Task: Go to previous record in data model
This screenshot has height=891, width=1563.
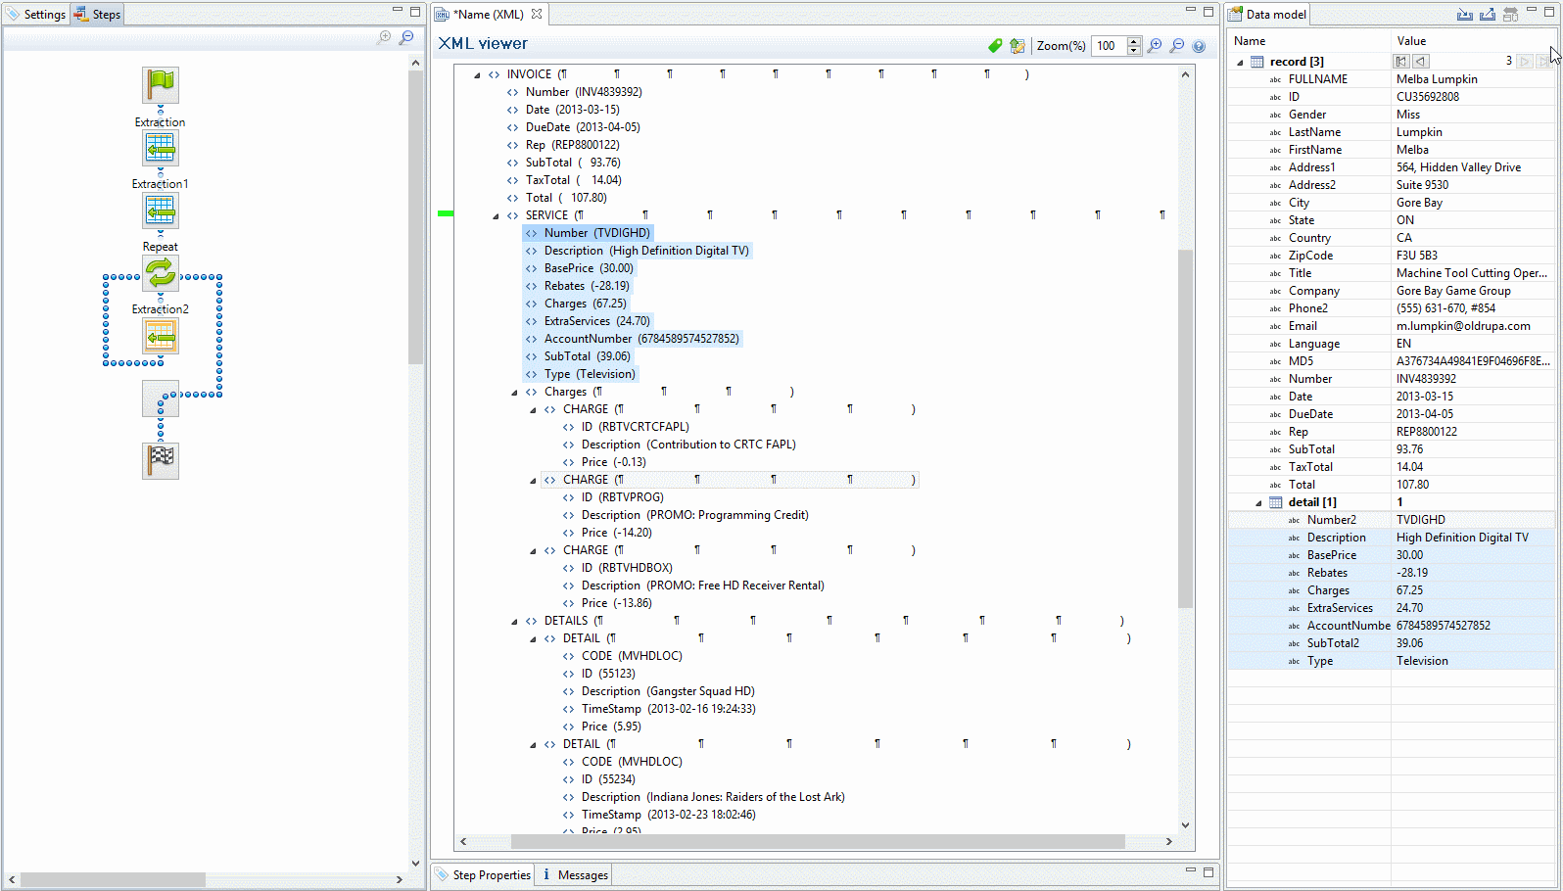Action: [x=1420, y=62]
